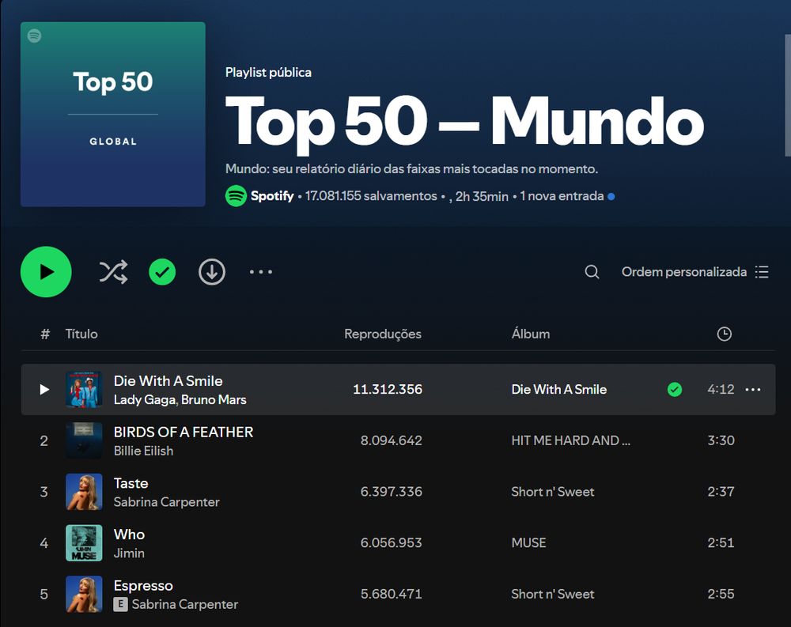The image size is (791, 627).
Task: Open the Die With A Smile album cover thumbnail
Action: (x=85, y=390)
